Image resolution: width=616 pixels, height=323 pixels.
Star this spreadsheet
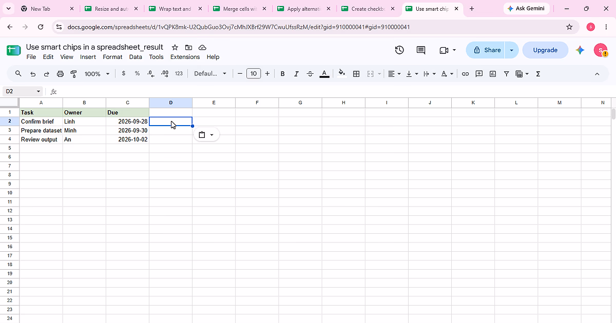pos(175,47)
